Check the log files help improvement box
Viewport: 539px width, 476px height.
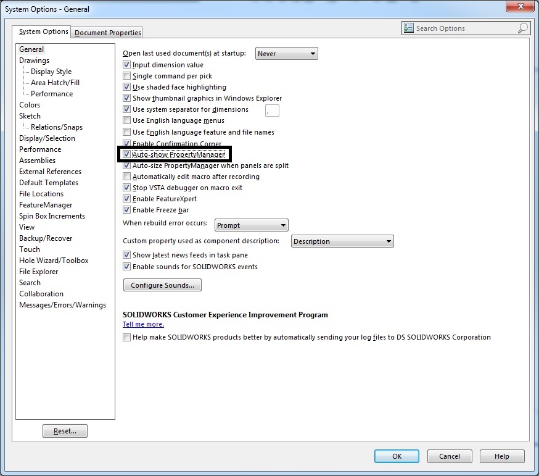pyautogui.click(x=127, y=337)
